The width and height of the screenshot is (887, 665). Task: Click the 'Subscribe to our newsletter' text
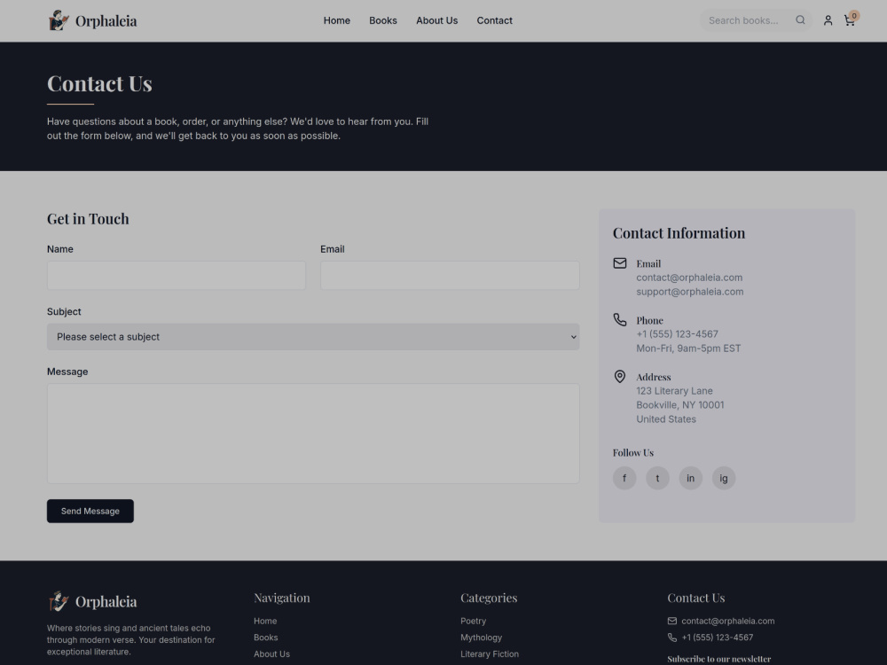pyautogui.click(x=719, y=659)
